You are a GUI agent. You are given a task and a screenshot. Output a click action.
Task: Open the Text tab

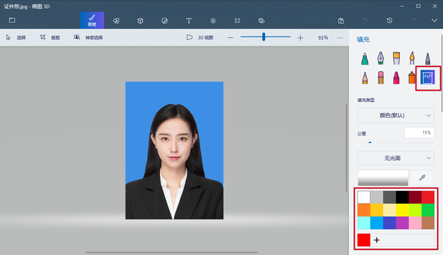click(189, 21)
